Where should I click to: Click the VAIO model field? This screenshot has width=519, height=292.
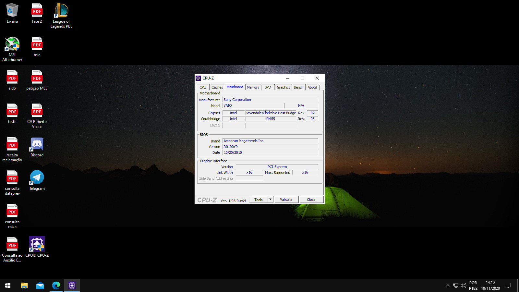253,105
